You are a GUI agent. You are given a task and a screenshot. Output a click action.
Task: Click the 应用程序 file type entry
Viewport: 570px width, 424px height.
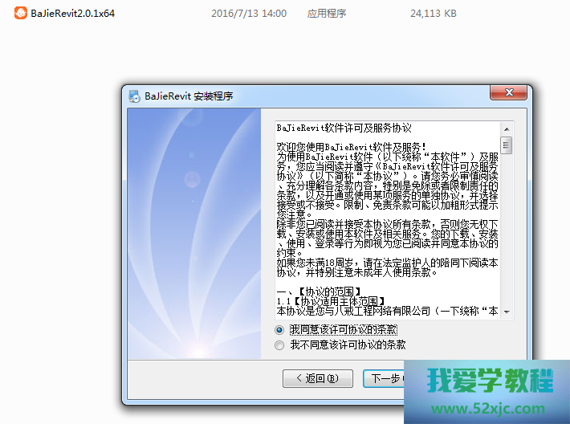[x=326, y=14]
